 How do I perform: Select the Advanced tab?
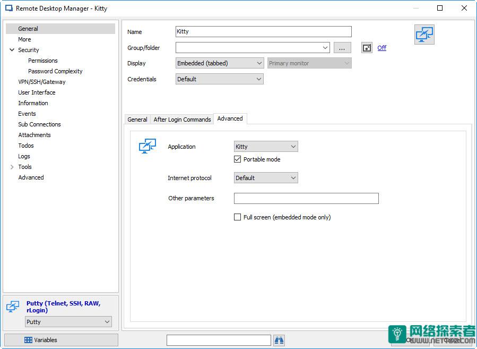click(x=230, y=118)
